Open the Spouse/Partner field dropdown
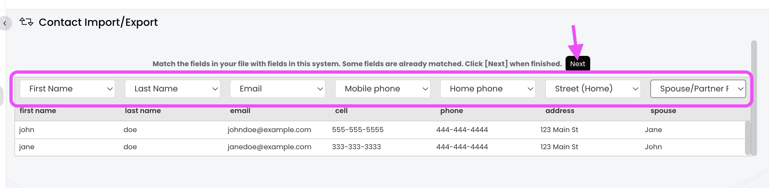Viewport: 769px width, 188px height. click(698, 89)
